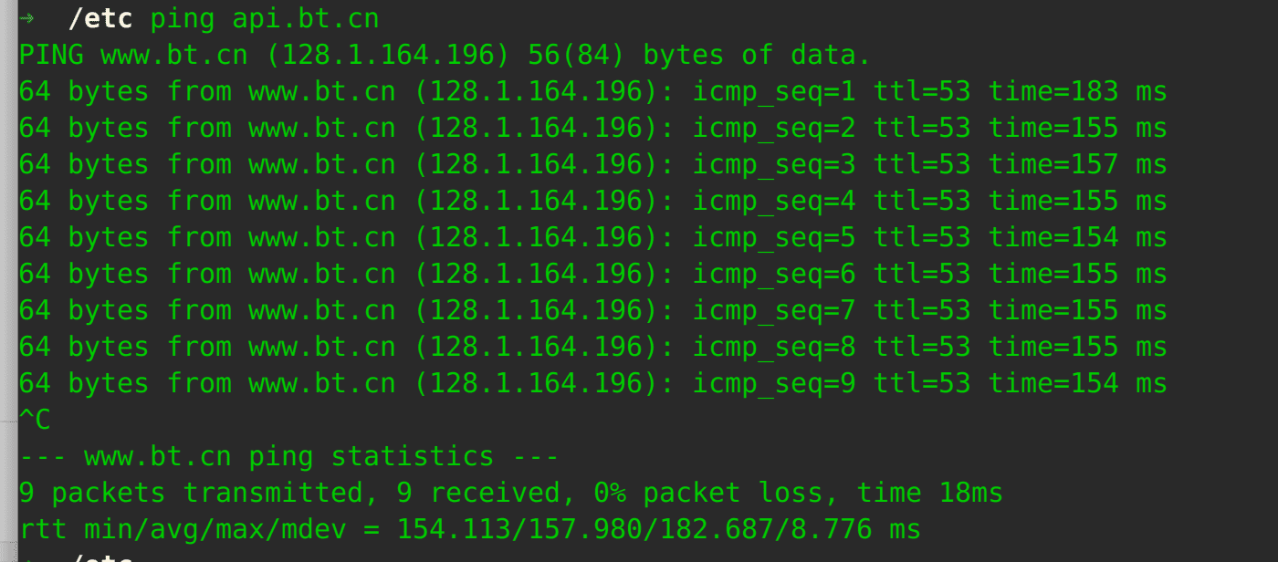Click the green prompt arrow before /etc
The height and width of the screenshot is (562, 1278).
[x=26, y=18]
